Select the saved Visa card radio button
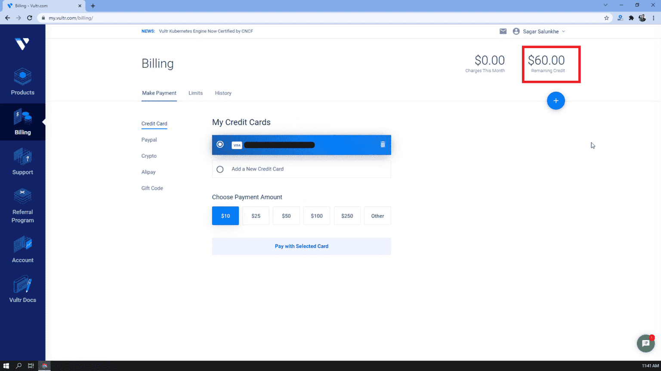The width and height of the screenshot is (661, 371). pos(220,144)
